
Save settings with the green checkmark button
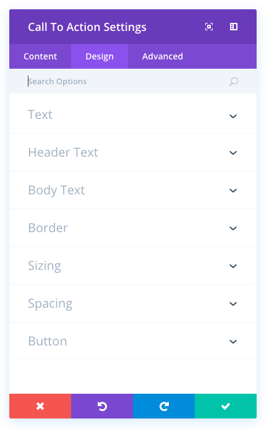click(226, 406)
